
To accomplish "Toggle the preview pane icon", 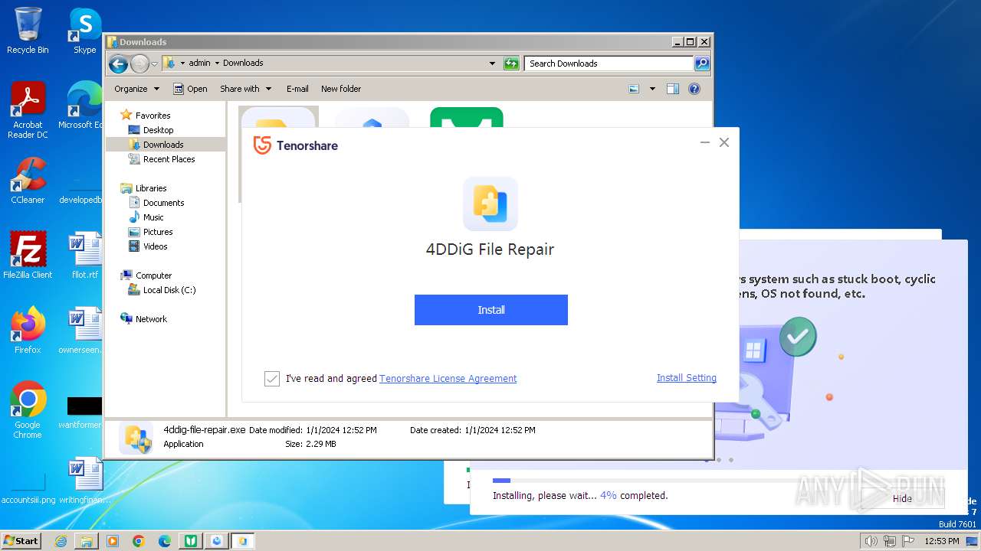I will click(x=673, y=89).
